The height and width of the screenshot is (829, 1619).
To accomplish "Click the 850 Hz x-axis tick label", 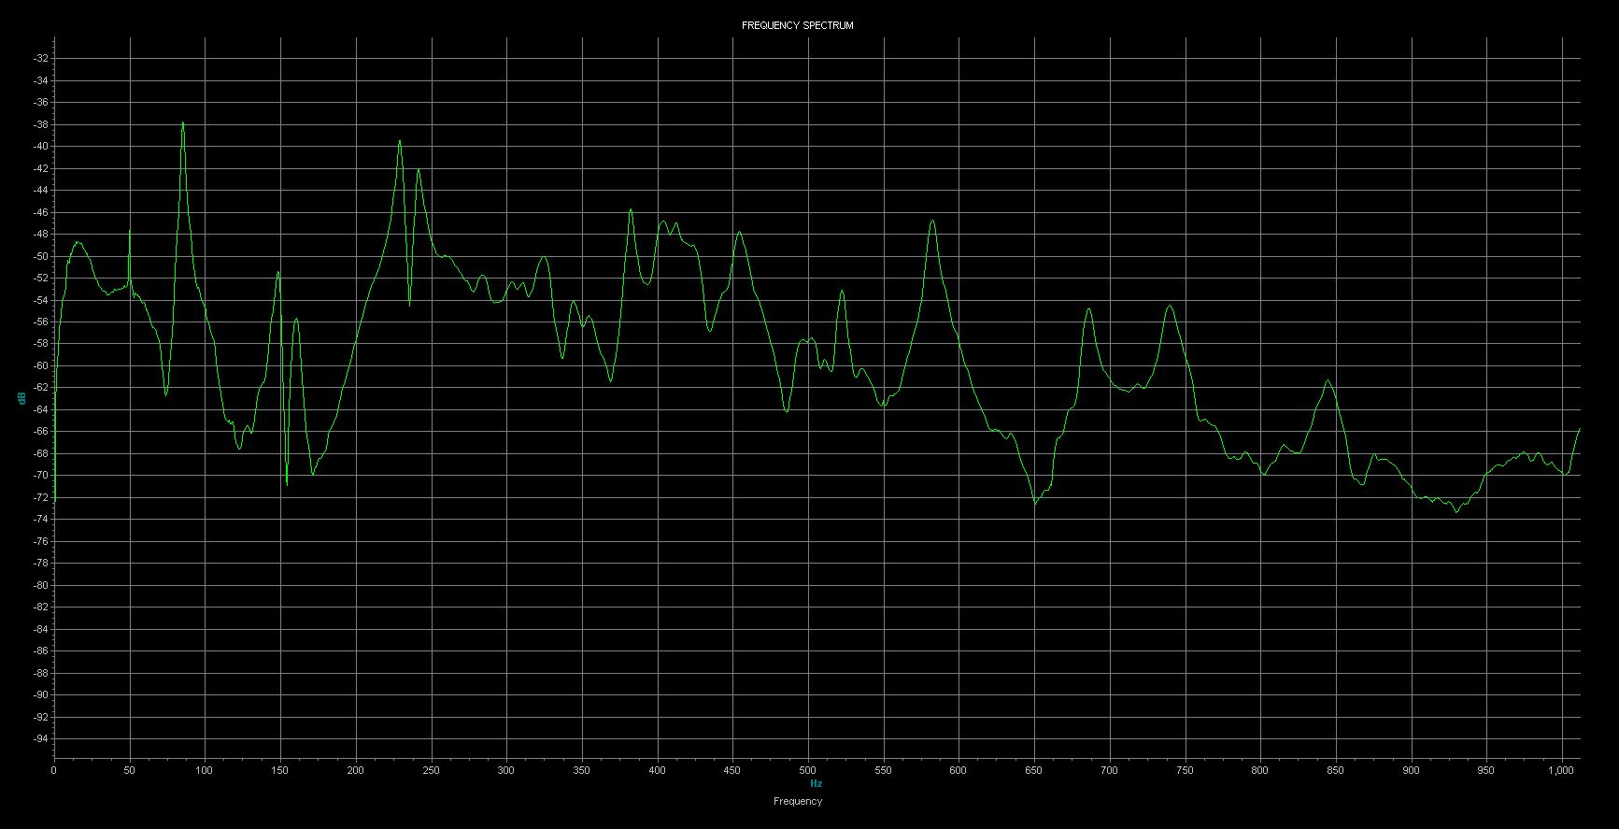I will tap(1336, 771).
